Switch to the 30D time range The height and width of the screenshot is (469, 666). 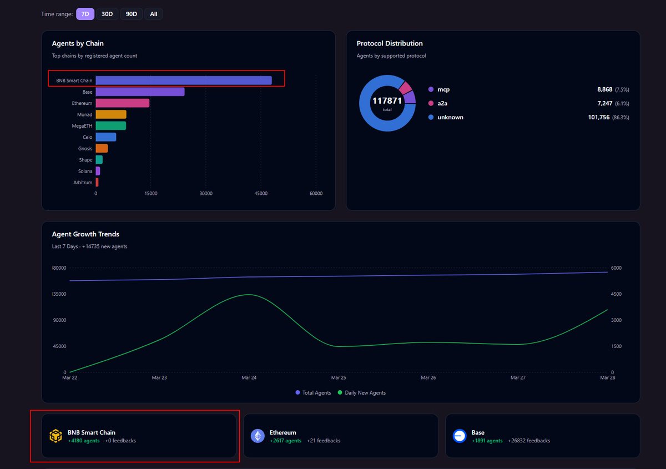click(107, 14)
